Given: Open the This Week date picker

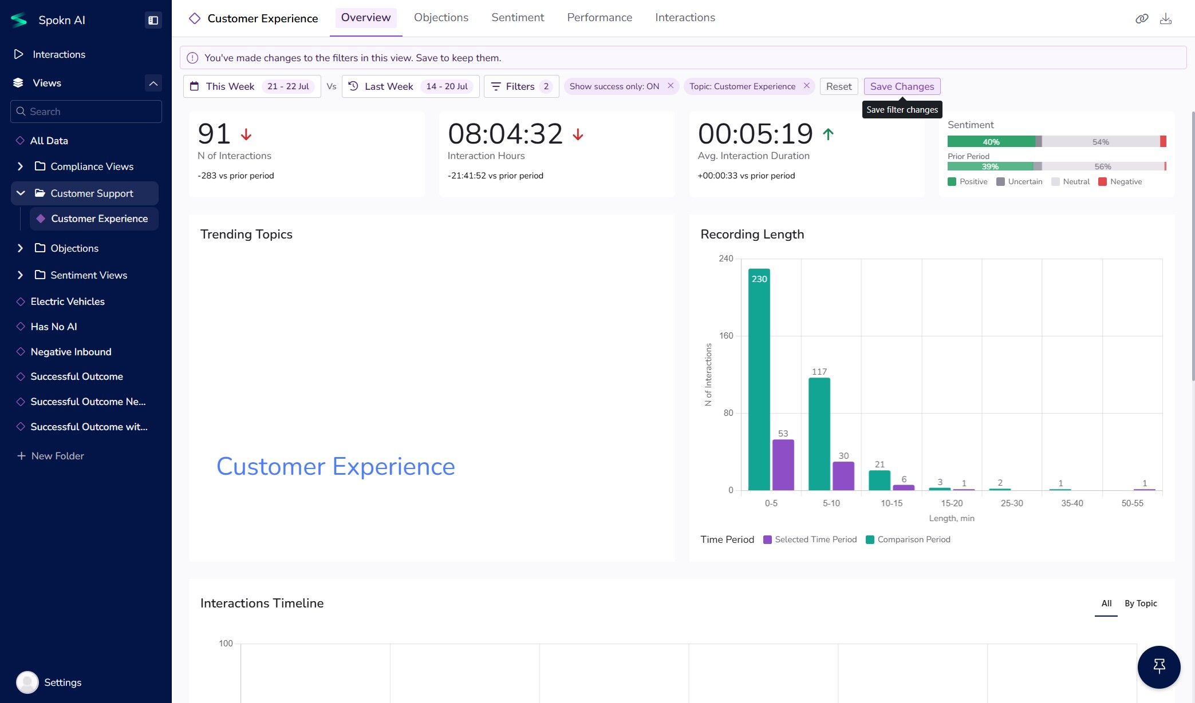Looking at the screenshot, I should point(252,86).
